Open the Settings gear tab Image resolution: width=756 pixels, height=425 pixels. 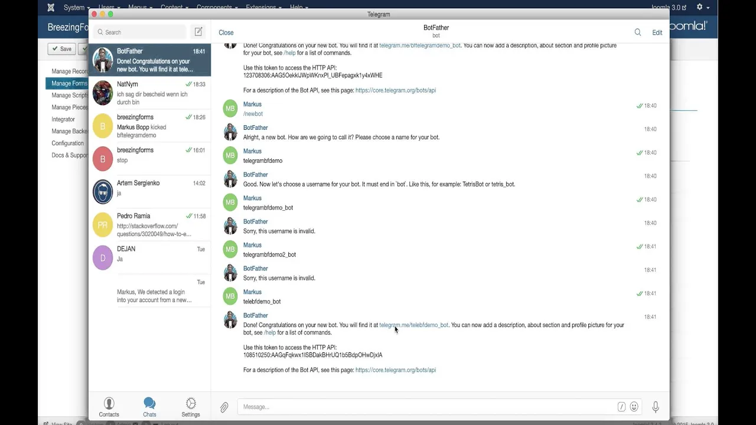(x=191, y=407)
